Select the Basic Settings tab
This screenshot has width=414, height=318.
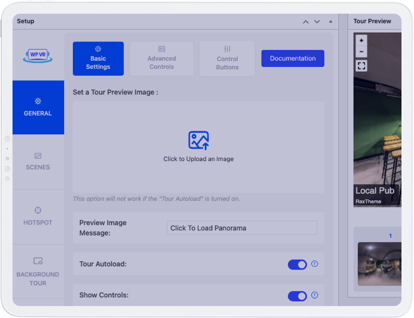coord(98,59)
